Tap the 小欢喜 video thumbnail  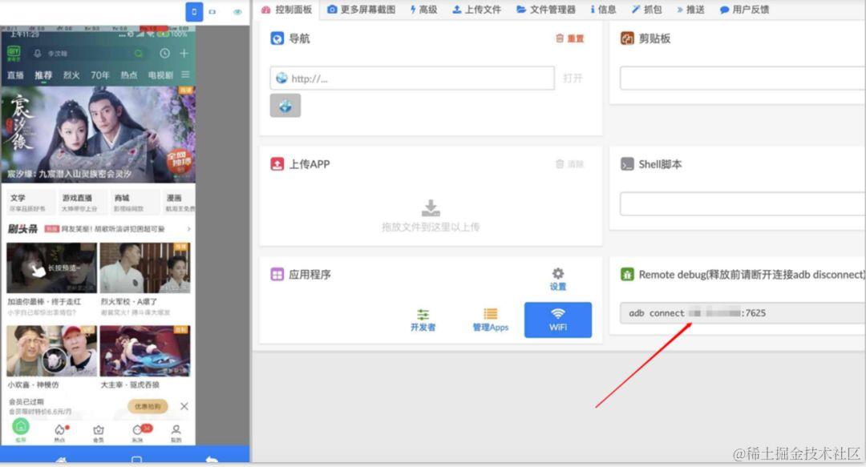51,351
